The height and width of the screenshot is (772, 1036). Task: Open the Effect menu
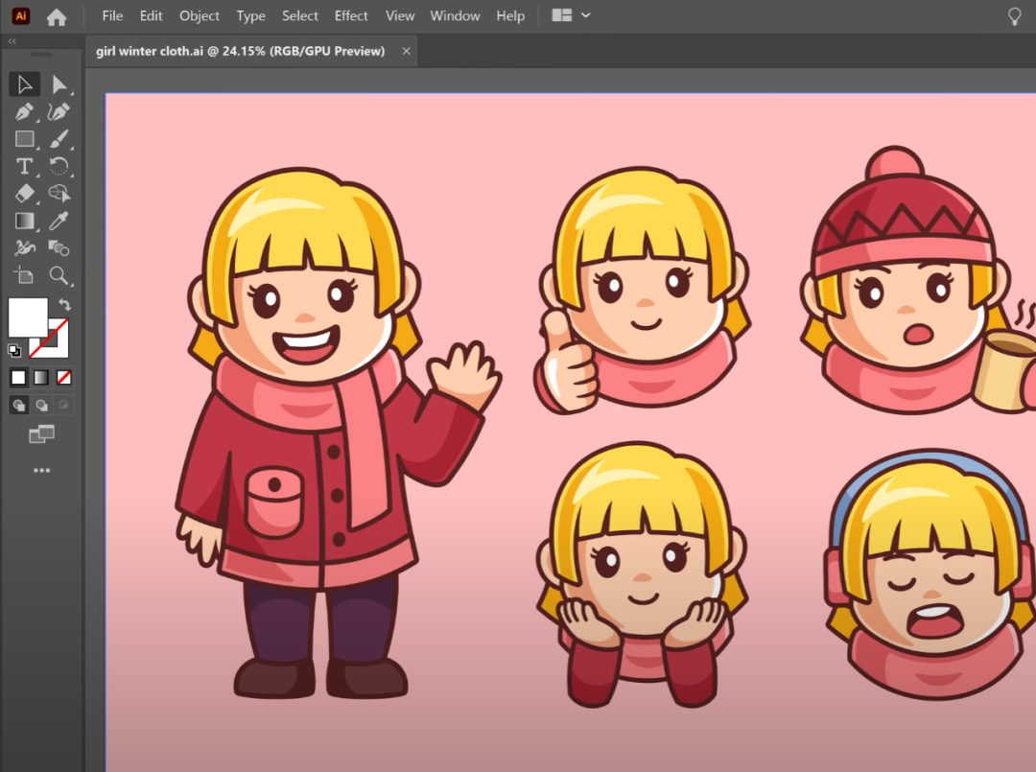point(351,16)
